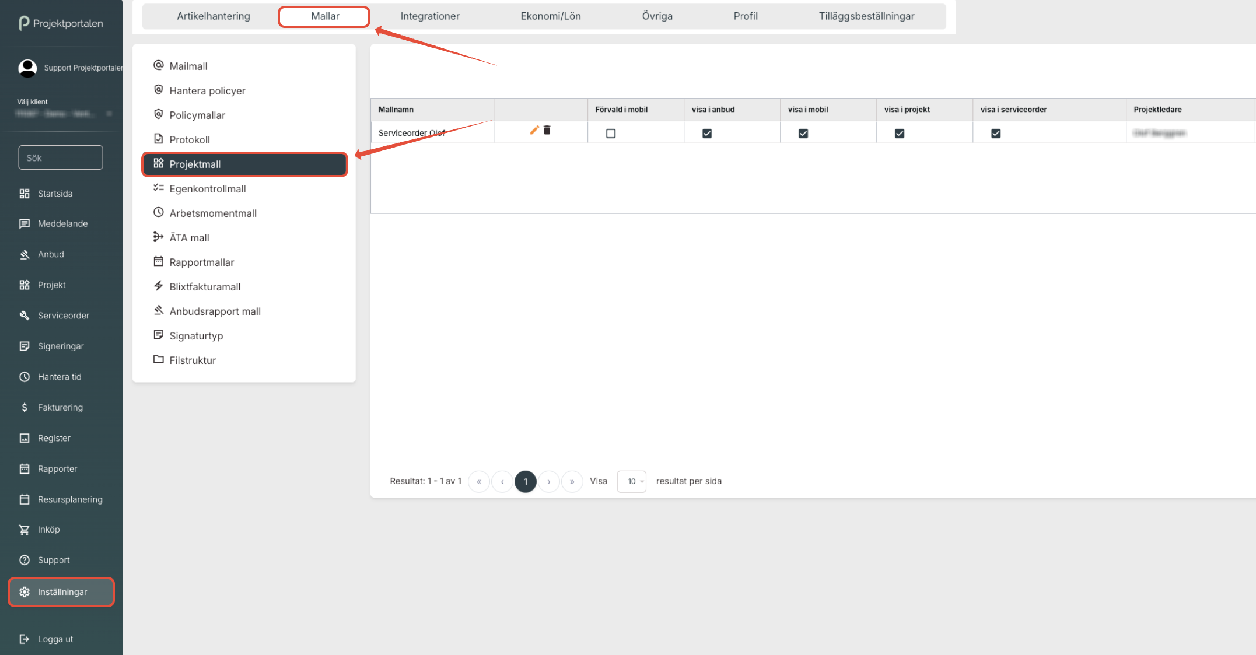Click the trash delete icon for Serviceorder Olof

pyautogui.click(x=547, y=130)
